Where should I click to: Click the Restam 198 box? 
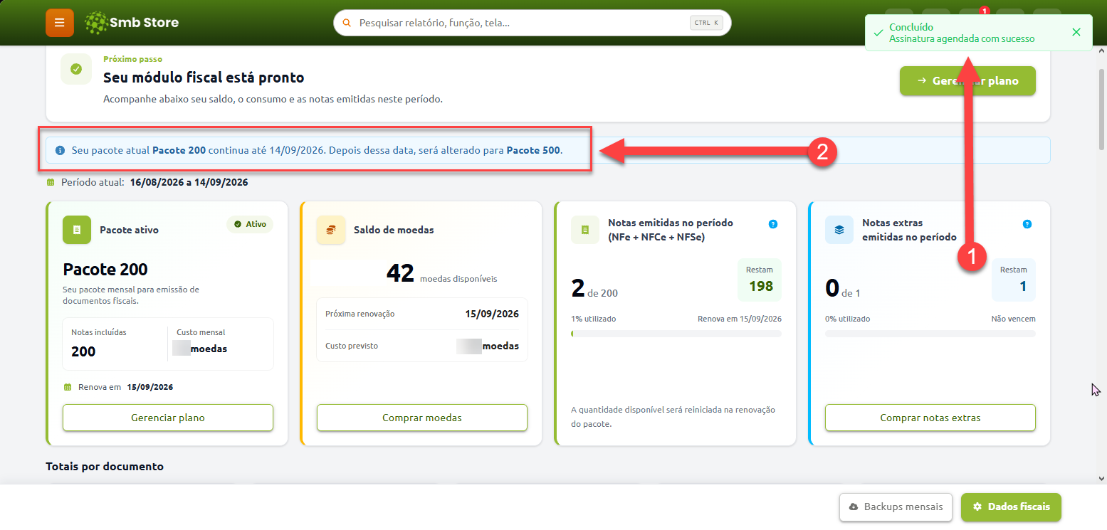(x=760, y=280)
